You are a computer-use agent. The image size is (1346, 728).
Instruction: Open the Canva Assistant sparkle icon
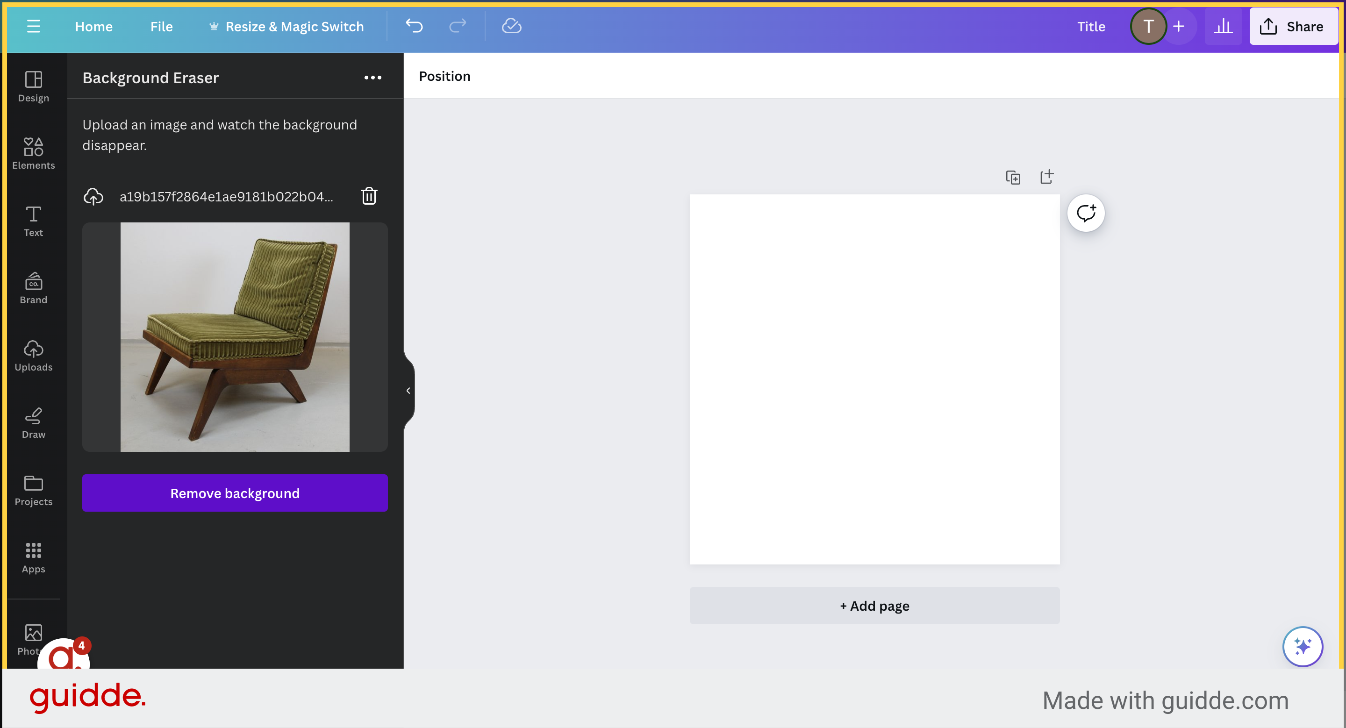[x=1302, y=647]
